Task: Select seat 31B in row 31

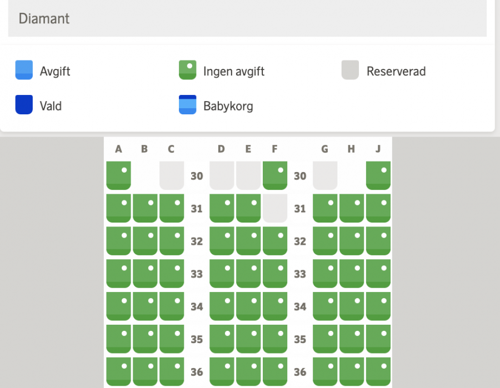Action: (145, 208)
